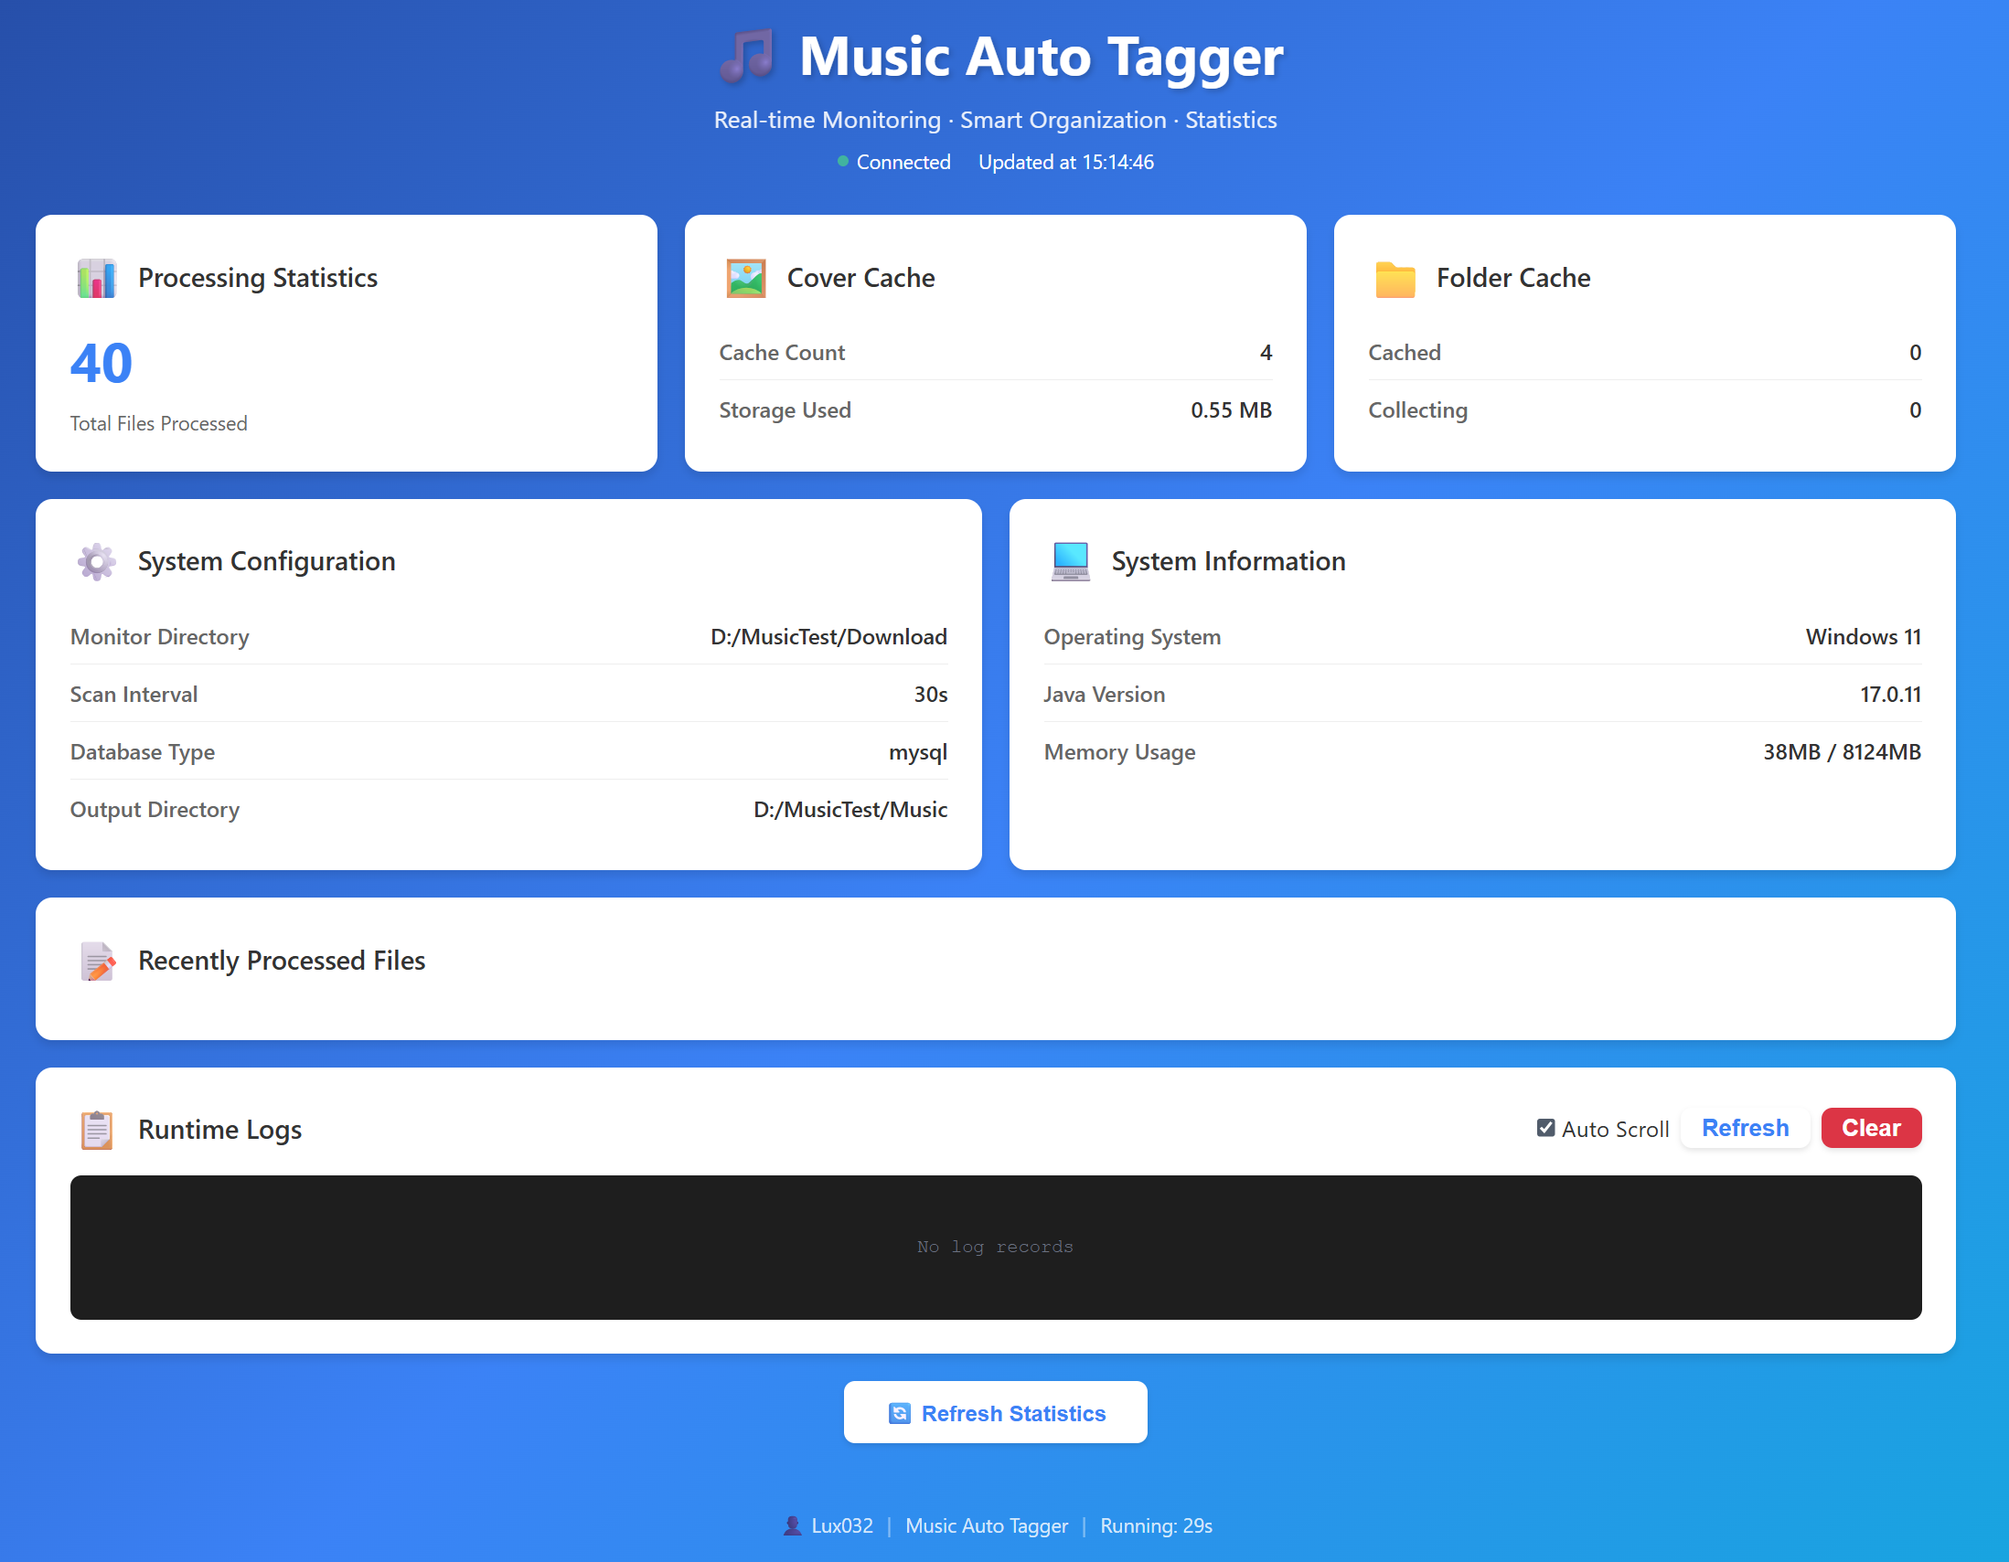Click the Music Auto Tagger footer link
The width and height of the screenshot is (2009, 1562).
(986, 1526)
